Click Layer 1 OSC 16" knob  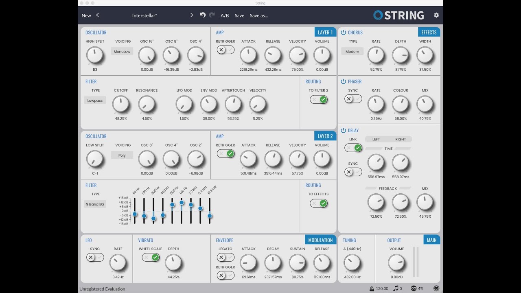(147, 55)
